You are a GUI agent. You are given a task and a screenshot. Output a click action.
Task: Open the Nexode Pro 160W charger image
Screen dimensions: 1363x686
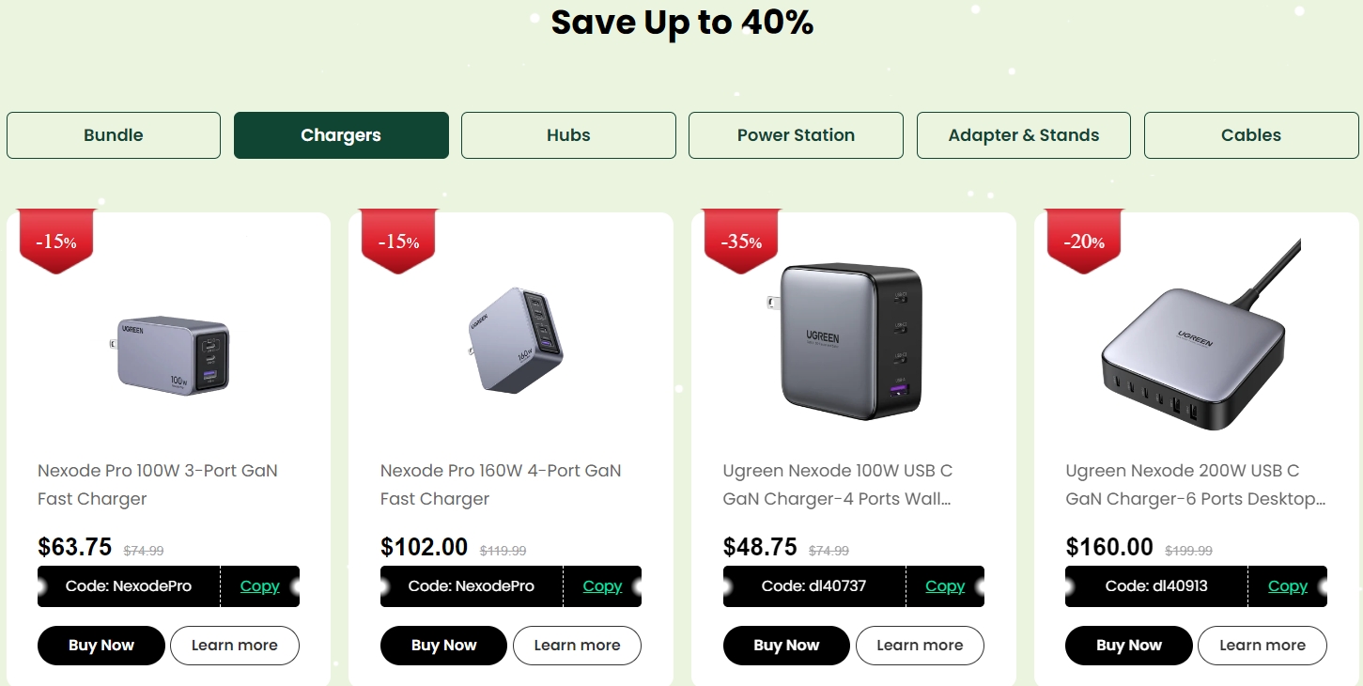pyautogui.click(x=516, y=338)
